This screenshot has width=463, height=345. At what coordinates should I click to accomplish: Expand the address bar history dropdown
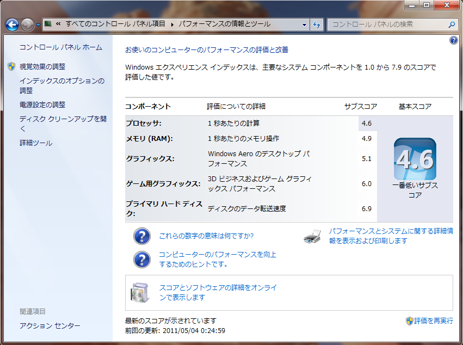(304, 24)
